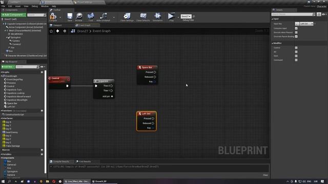Viewport: 328px width, 184px height.
Task: Click the magnifier next to the debug filter
Action: coord(194,16)
